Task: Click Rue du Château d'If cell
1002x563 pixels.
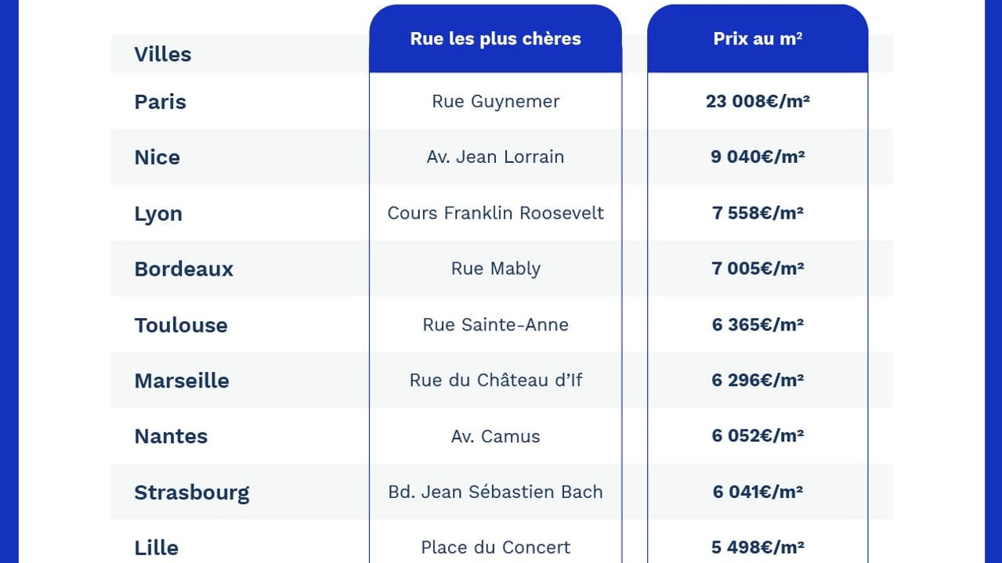Action: tap(495, 380)
